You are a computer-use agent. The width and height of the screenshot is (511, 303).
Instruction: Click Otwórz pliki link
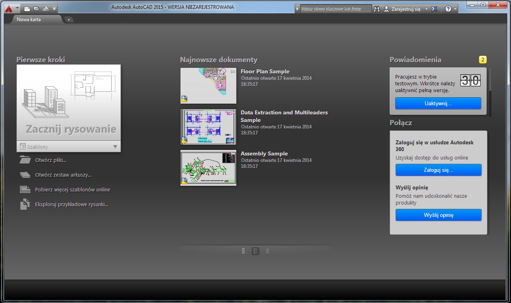point(51,160)
